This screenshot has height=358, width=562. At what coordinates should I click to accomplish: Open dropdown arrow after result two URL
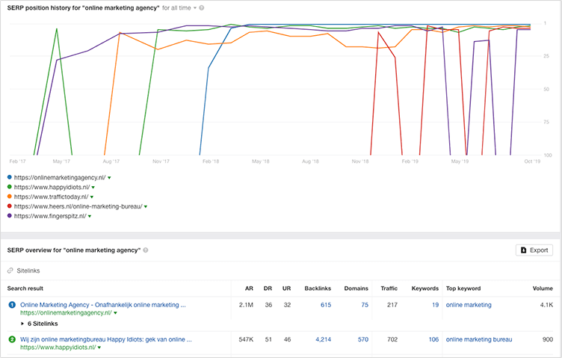99,348
